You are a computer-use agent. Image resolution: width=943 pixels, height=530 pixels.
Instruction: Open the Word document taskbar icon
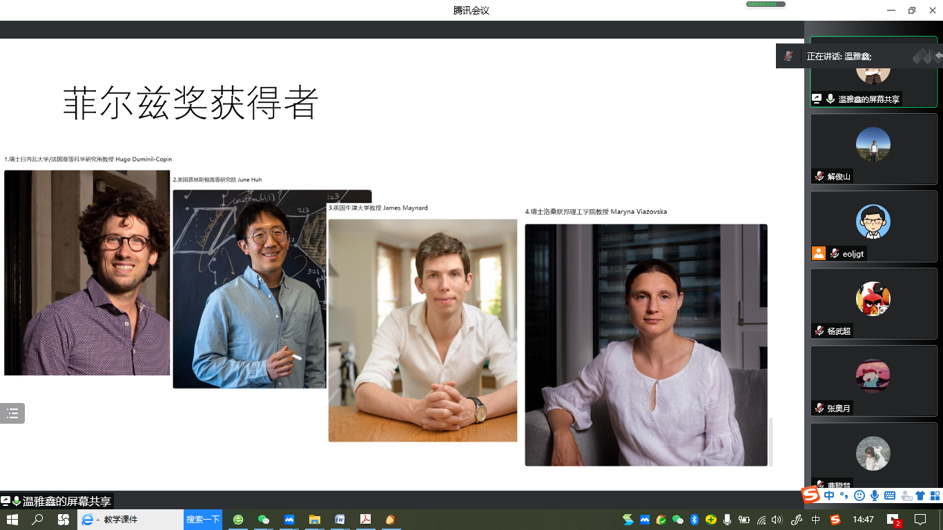(340, 520)
